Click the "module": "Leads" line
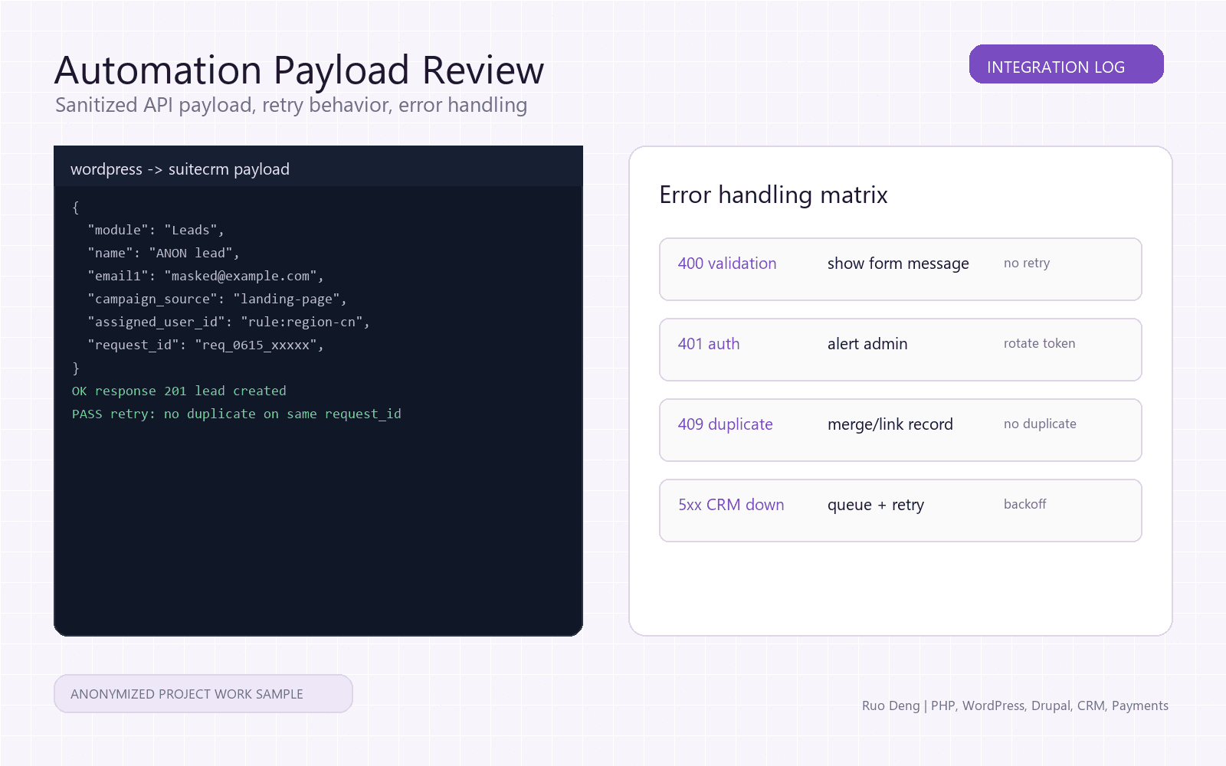This screenshot has width=1226, height=766. click(x=156, y=230)
